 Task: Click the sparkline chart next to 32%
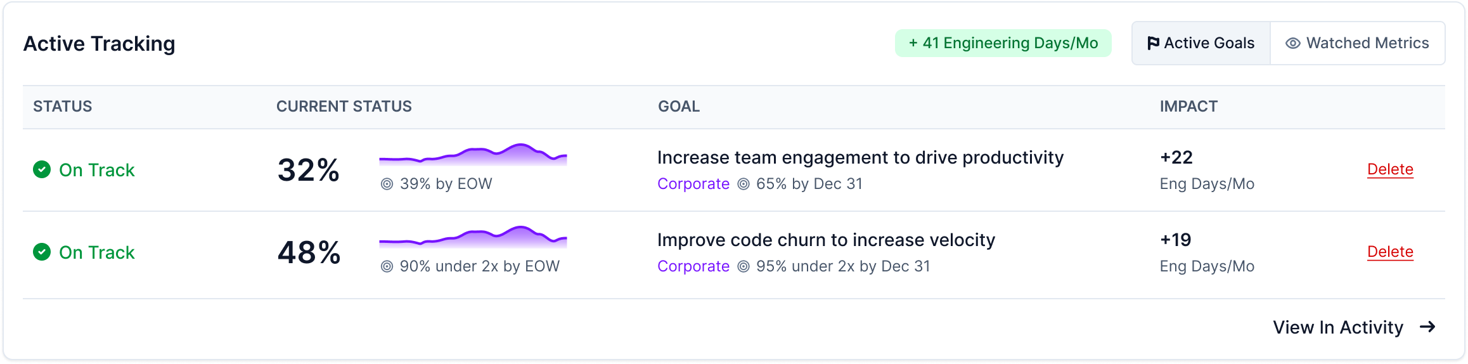(x=473, y=155)
